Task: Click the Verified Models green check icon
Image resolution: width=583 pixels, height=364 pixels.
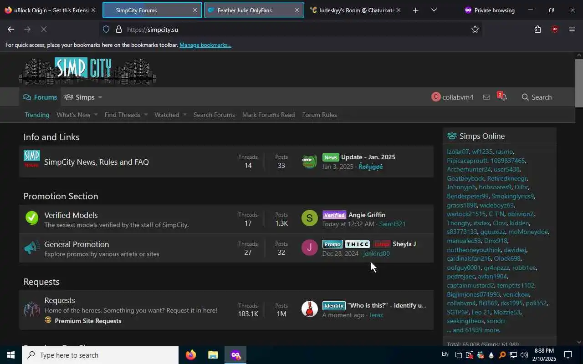Action: [x=32, y=218]
